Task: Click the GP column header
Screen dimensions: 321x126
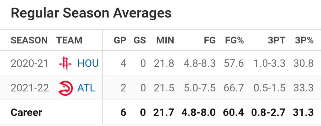Action: pyautogui.click(x=120, y=40)
